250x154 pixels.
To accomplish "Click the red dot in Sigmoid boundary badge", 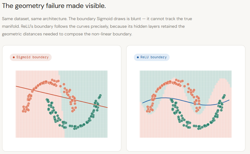I will point(14,57).
